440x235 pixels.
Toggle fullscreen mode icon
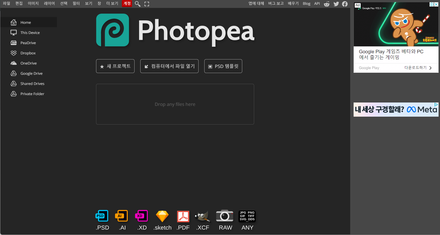147,4
